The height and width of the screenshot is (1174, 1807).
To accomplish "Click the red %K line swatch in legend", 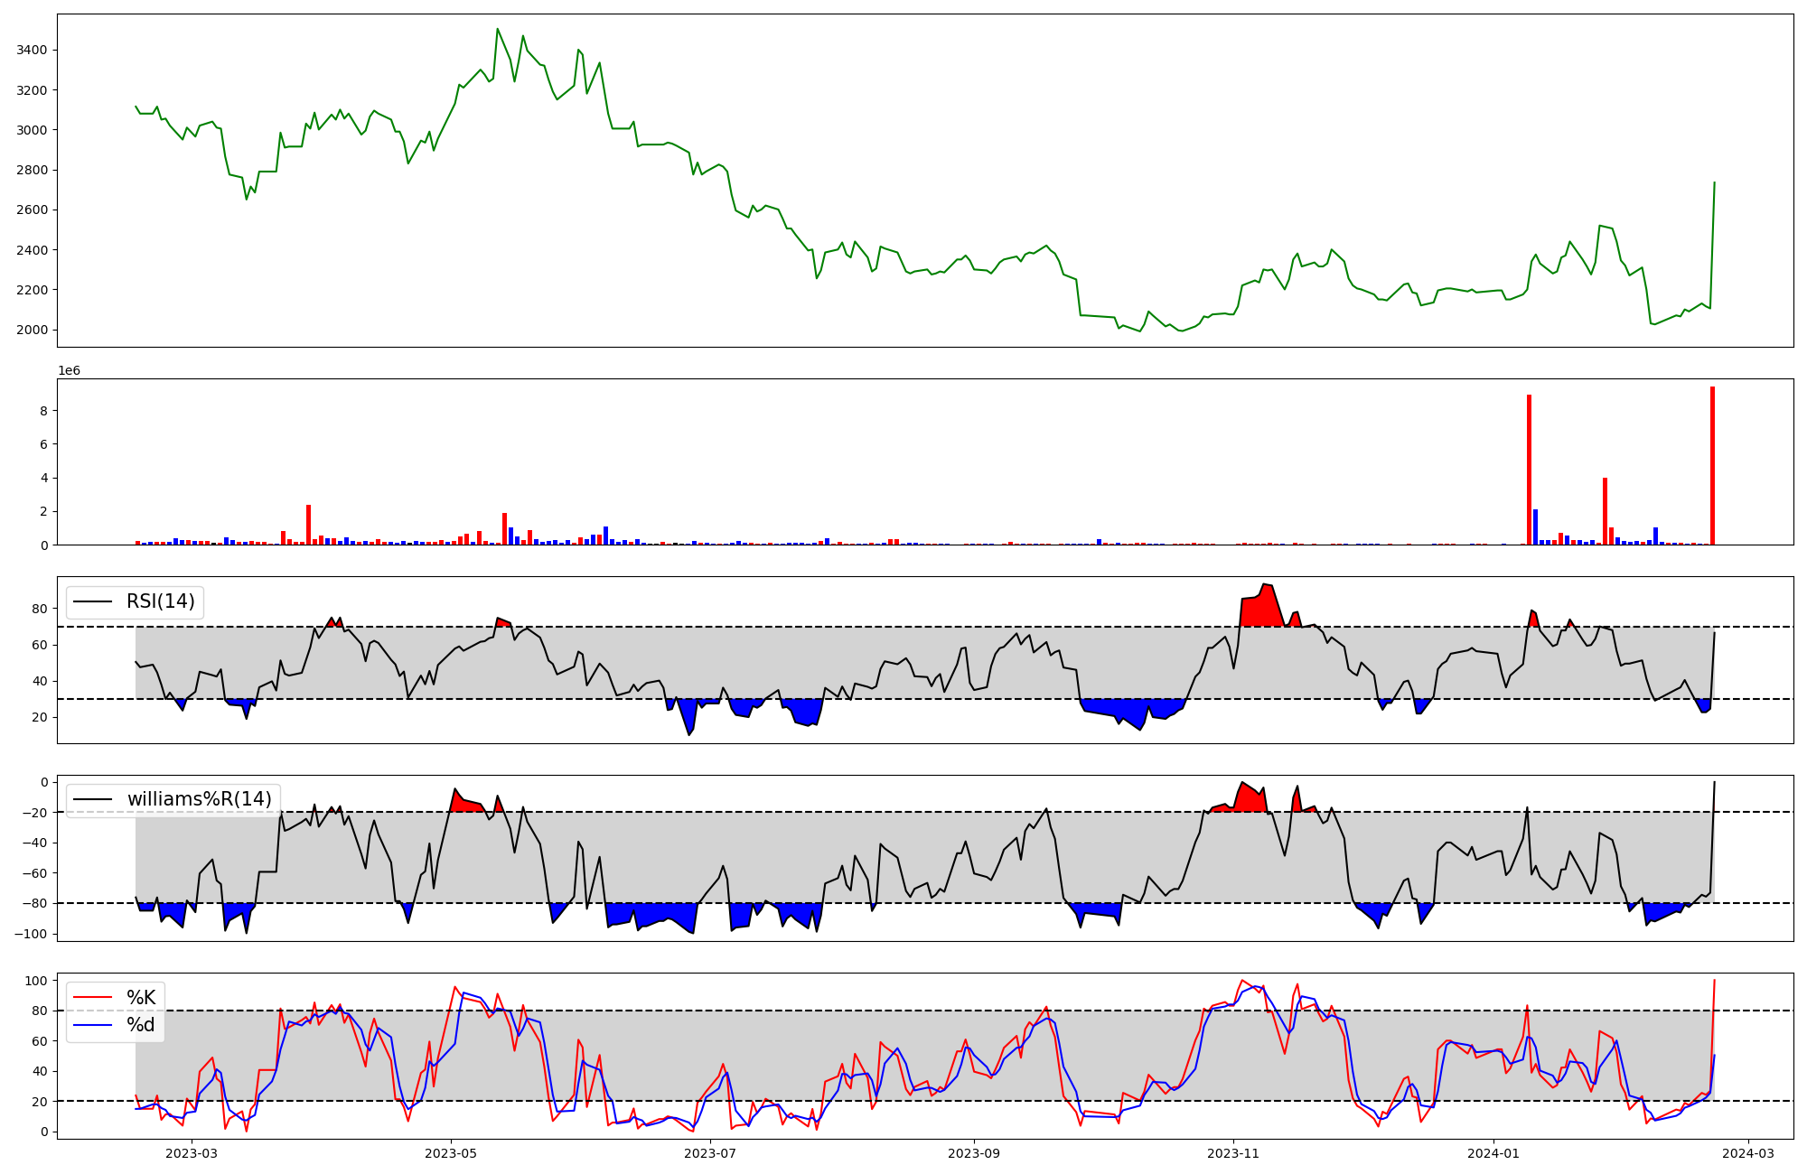I will [x=92, y=998].
